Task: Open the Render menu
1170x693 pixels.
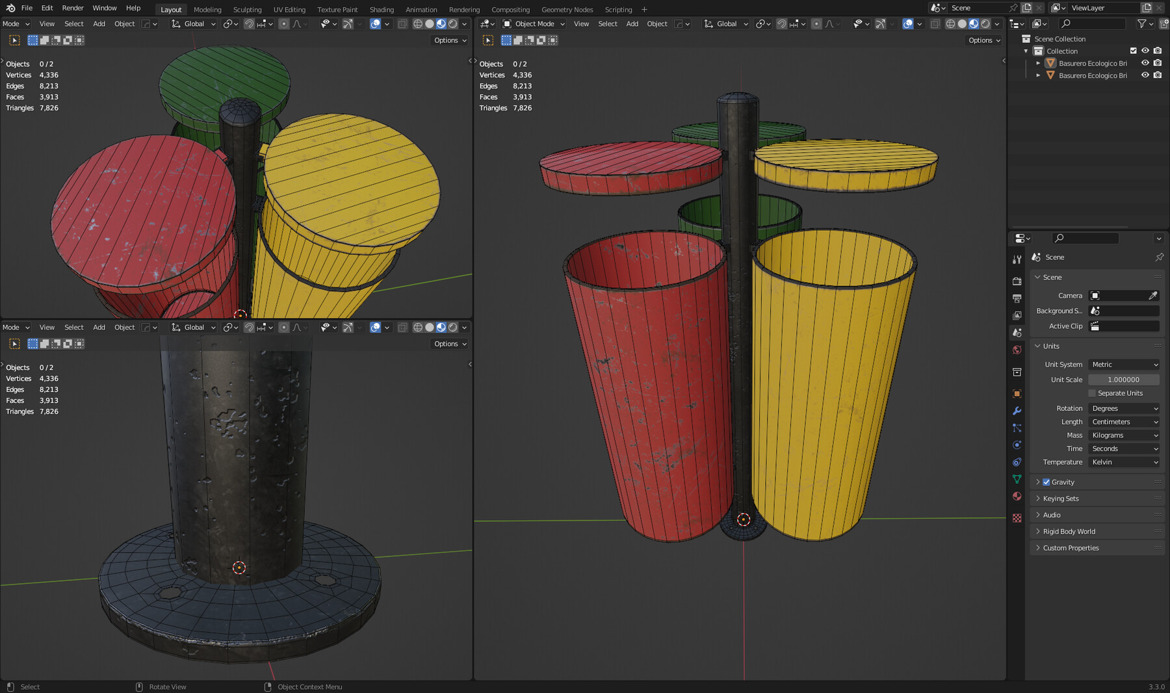Action: click(x=72, y=8)
